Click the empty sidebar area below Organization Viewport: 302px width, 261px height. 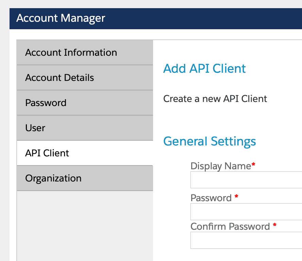pos(85,224)
